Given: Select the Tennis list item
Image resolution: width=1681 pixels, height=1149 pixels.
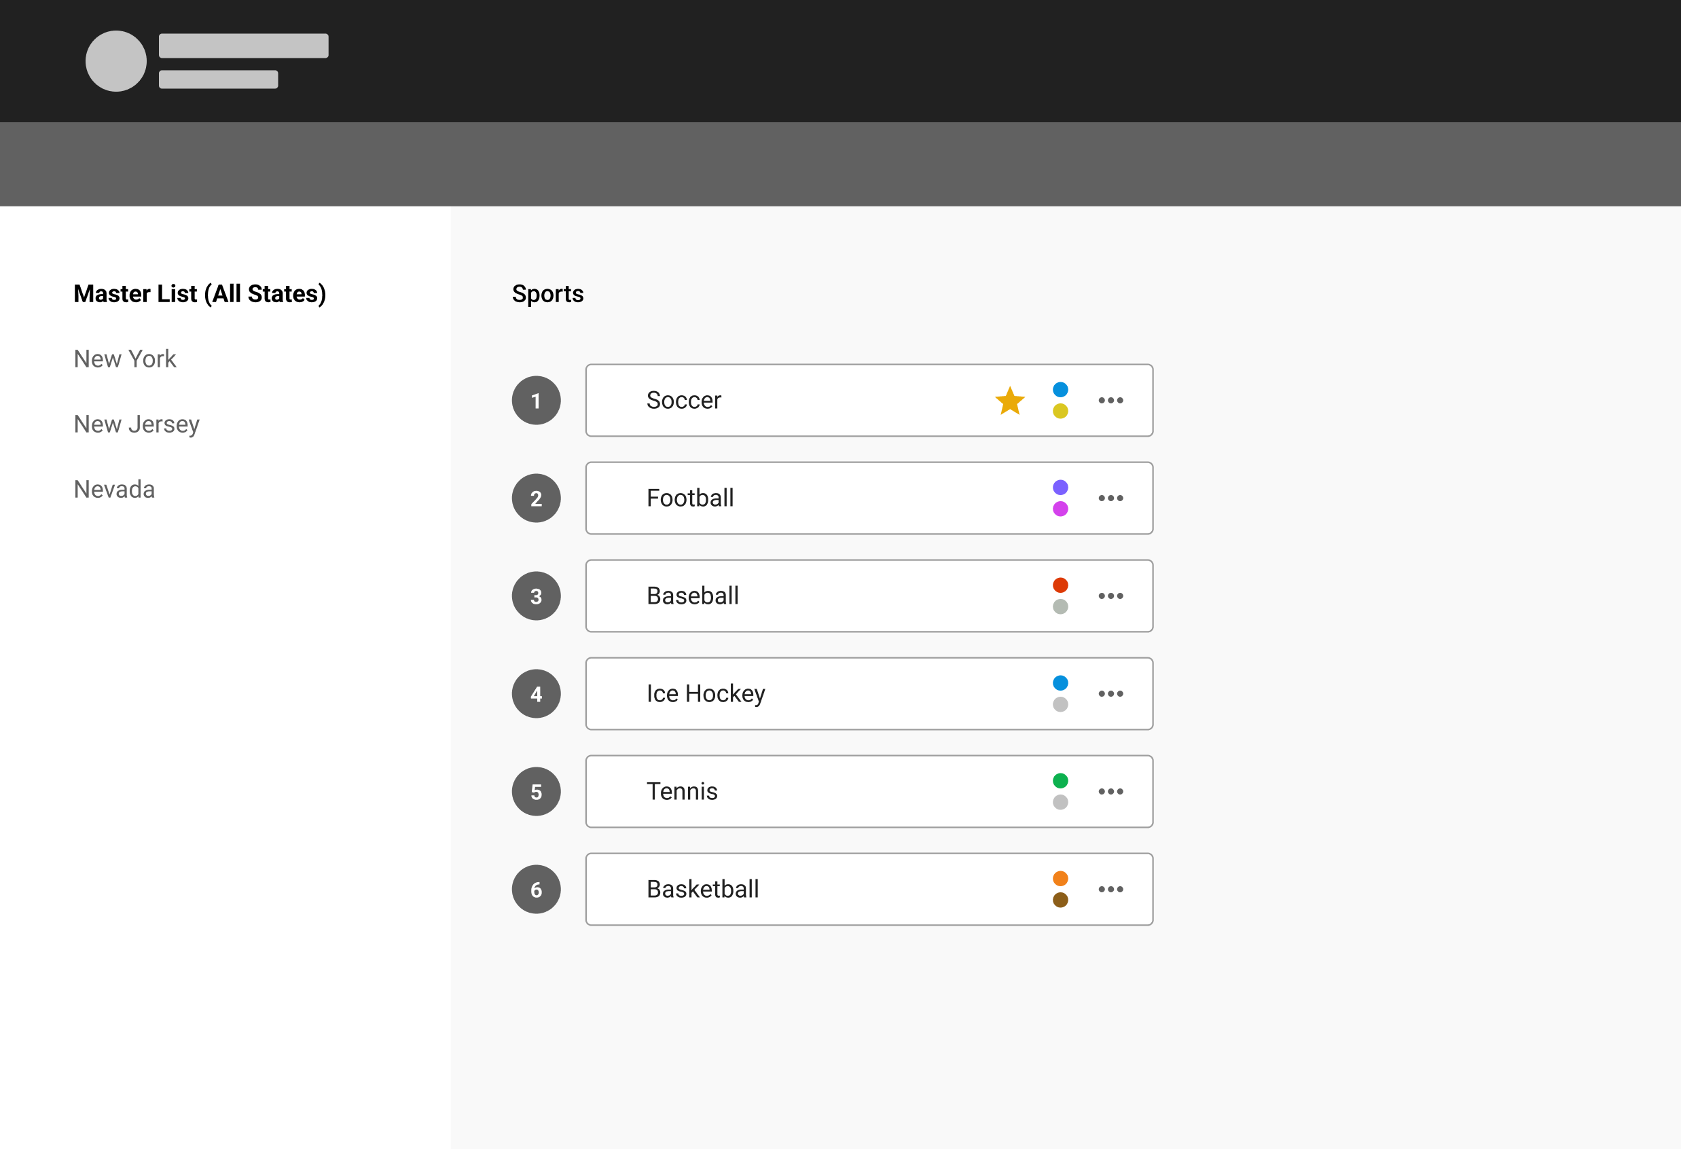Looking at the screenshot, I should [869, 791].
